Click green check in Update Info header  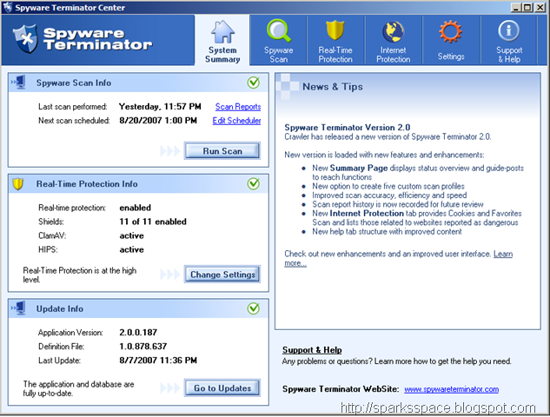[x=254, y=308]
